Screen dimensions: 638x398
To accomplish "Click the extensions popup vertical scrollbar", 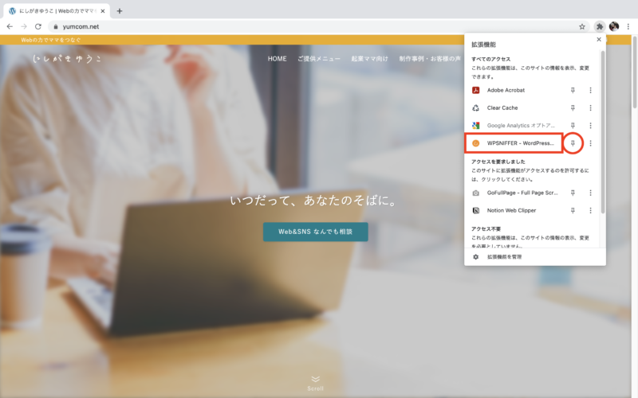I will [602, 127].
